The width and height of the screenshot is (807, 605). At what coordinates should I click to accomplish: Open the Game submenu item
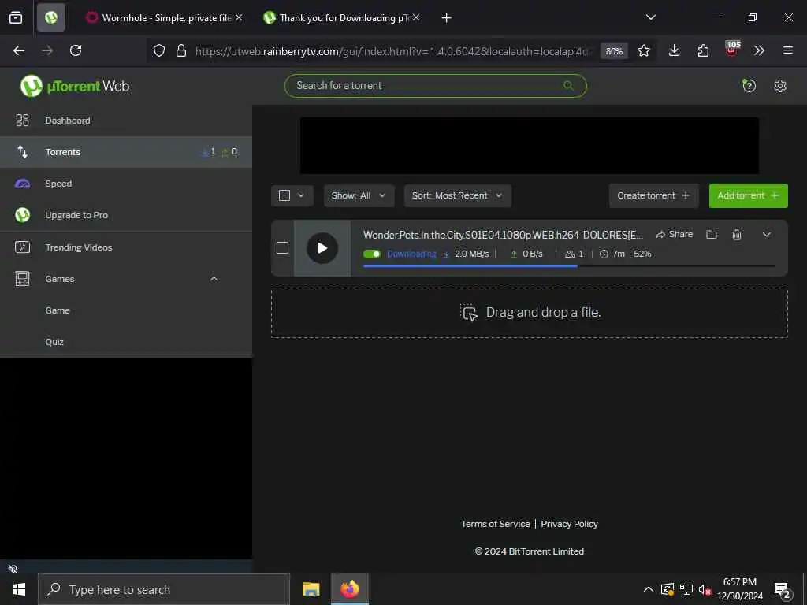126,310
